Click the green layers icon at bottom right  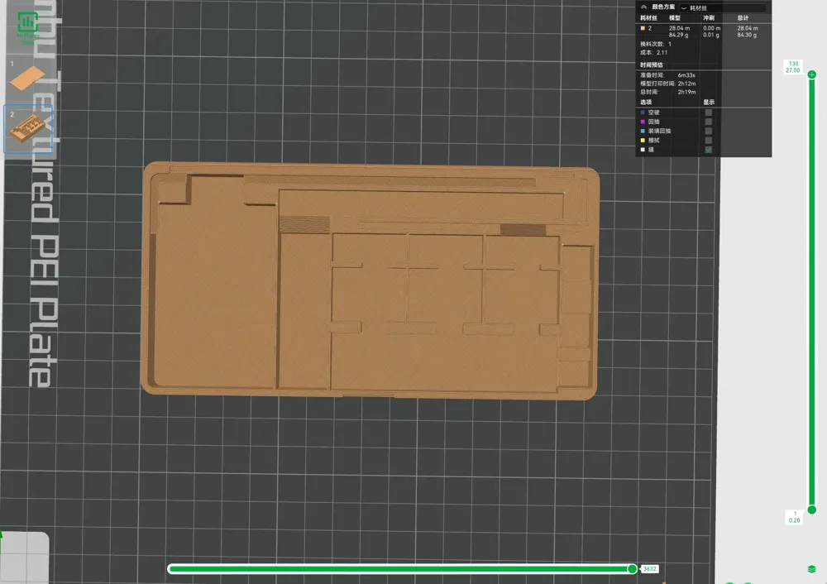(x=814, y=569)
